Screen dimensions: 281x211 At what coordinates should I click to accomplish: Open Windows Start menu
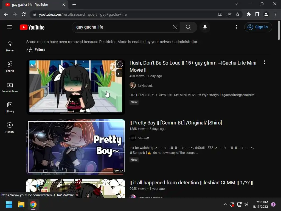9,204
